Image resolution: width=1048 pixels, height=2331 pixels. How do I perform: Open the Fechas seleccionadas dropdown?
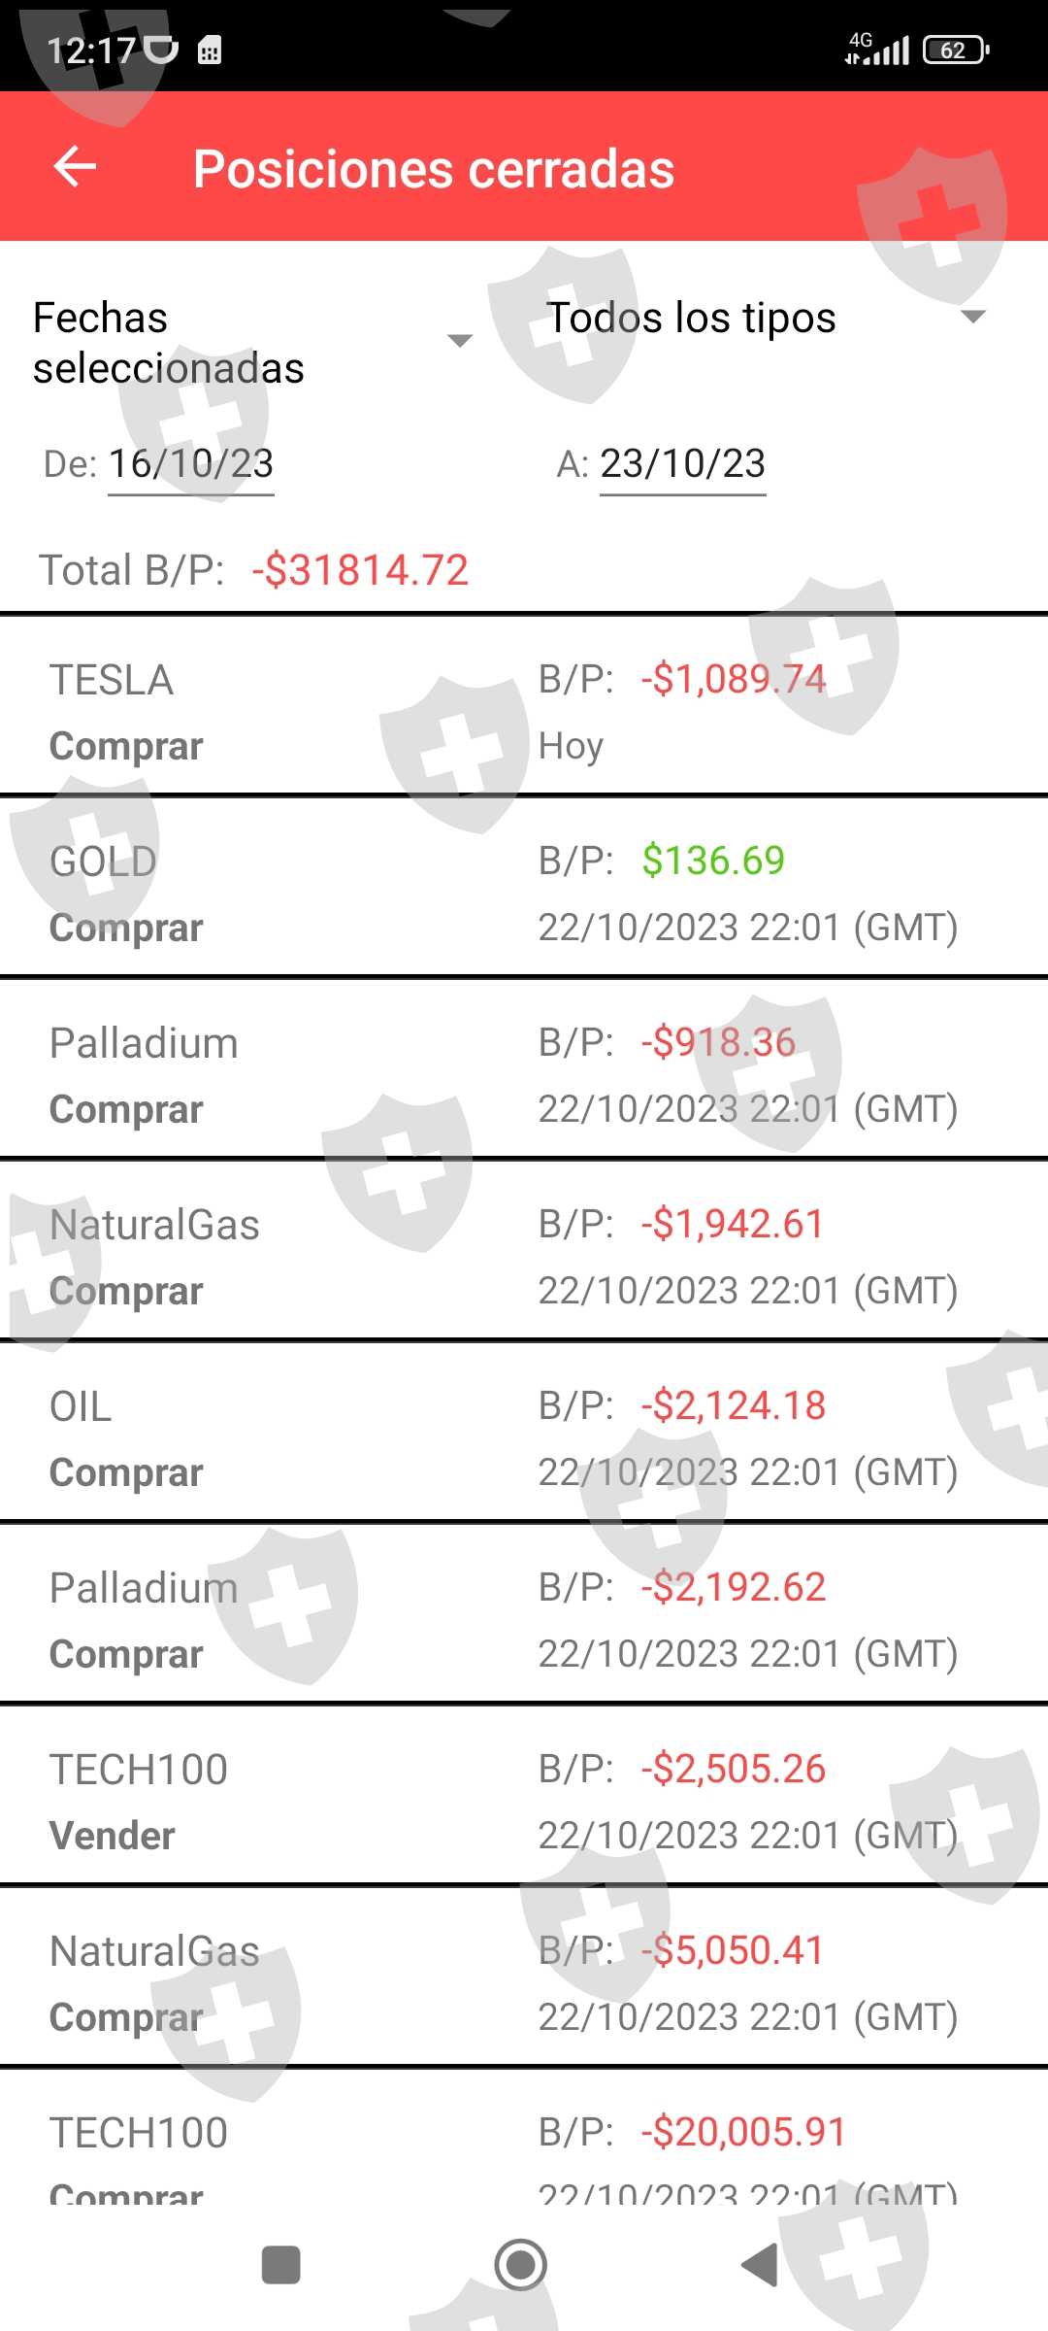pyautogui.click(x=252, y=342)
